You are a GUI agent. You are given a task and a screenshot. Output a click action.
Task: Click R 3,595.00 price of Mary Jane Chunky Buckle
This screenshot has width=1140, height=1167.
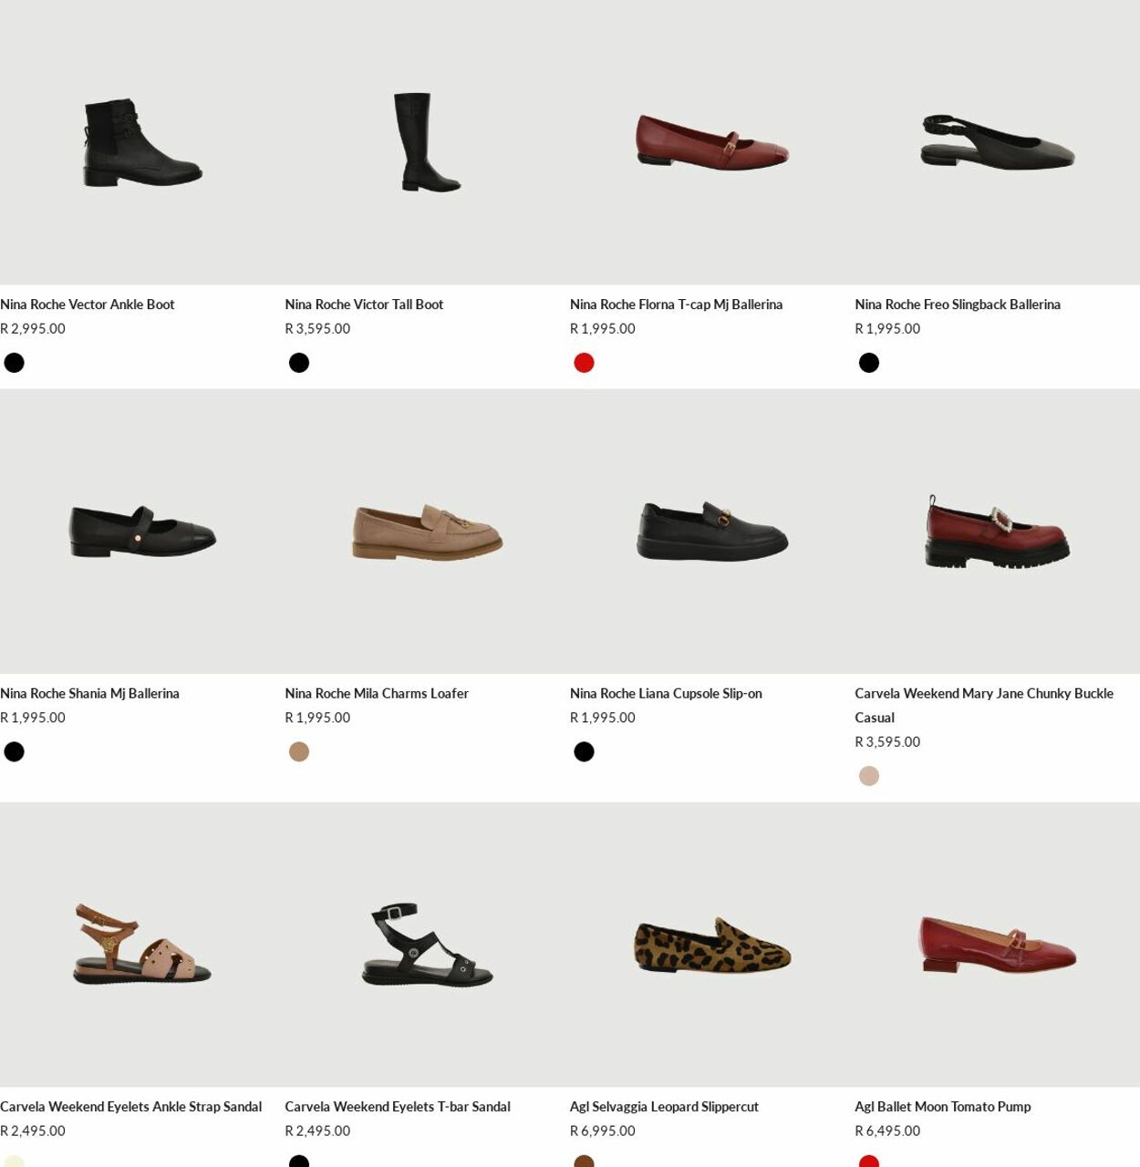point(887,742)
